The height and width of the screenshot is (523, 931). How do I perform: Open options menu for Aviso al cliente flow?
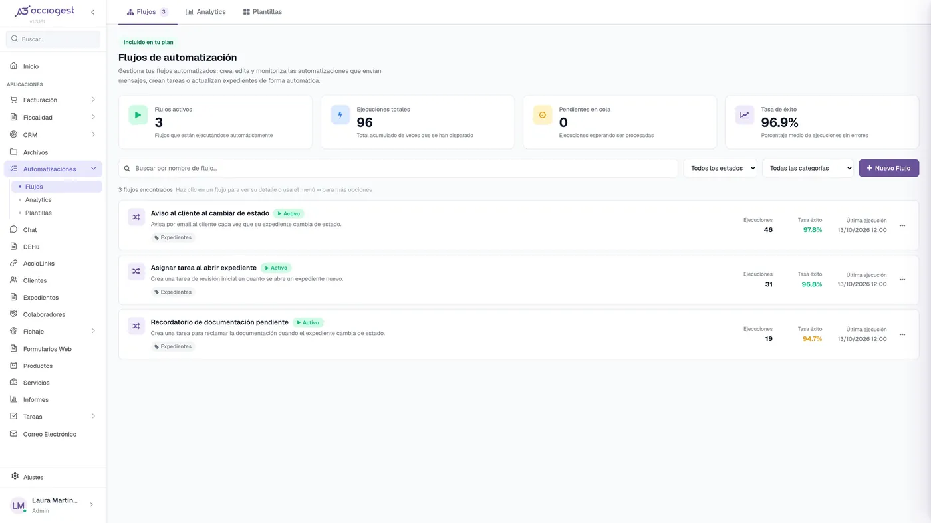pos(902,225)
